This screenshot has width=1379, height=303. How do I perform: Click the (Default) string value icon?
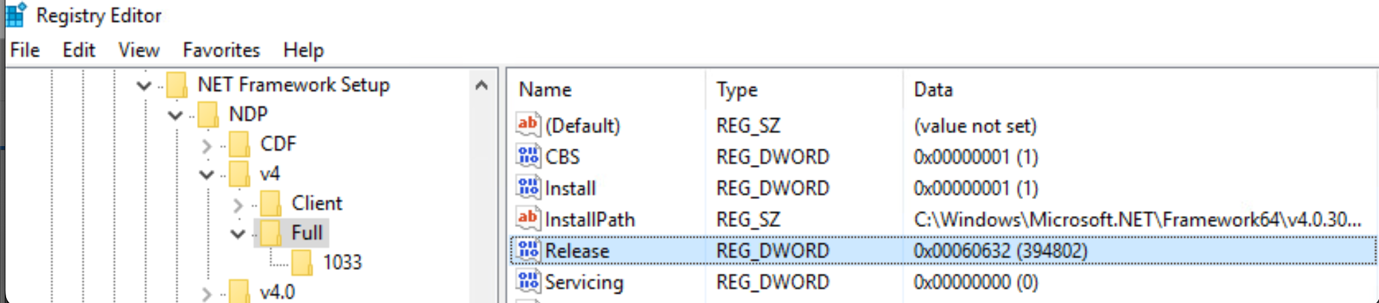(528, 125)
